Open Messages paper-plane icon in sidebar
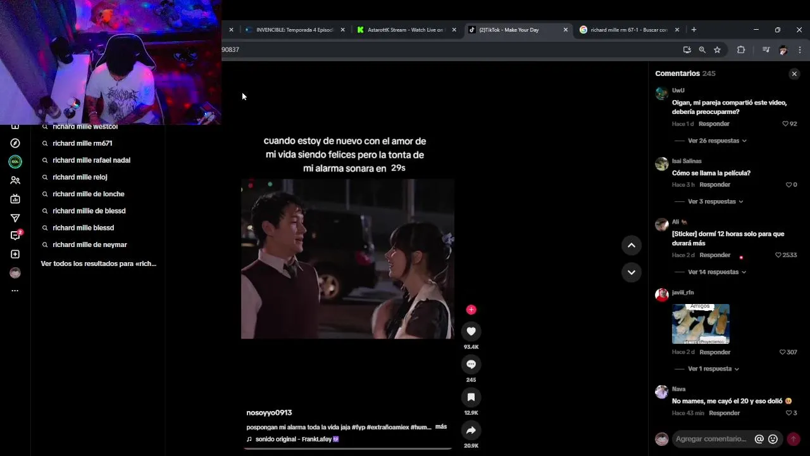Screen dimensions: 810x456 pos(15,218)
